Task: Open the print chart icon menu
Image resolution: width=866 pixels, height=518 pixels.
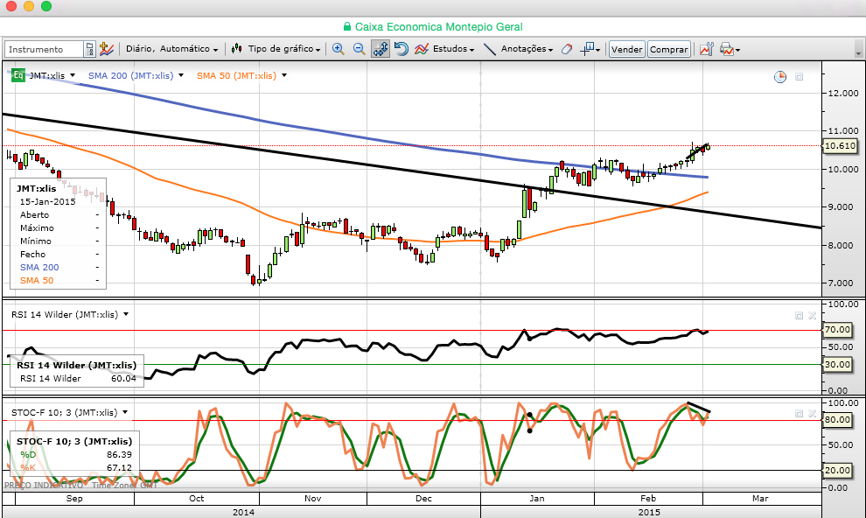Action: 730,49
